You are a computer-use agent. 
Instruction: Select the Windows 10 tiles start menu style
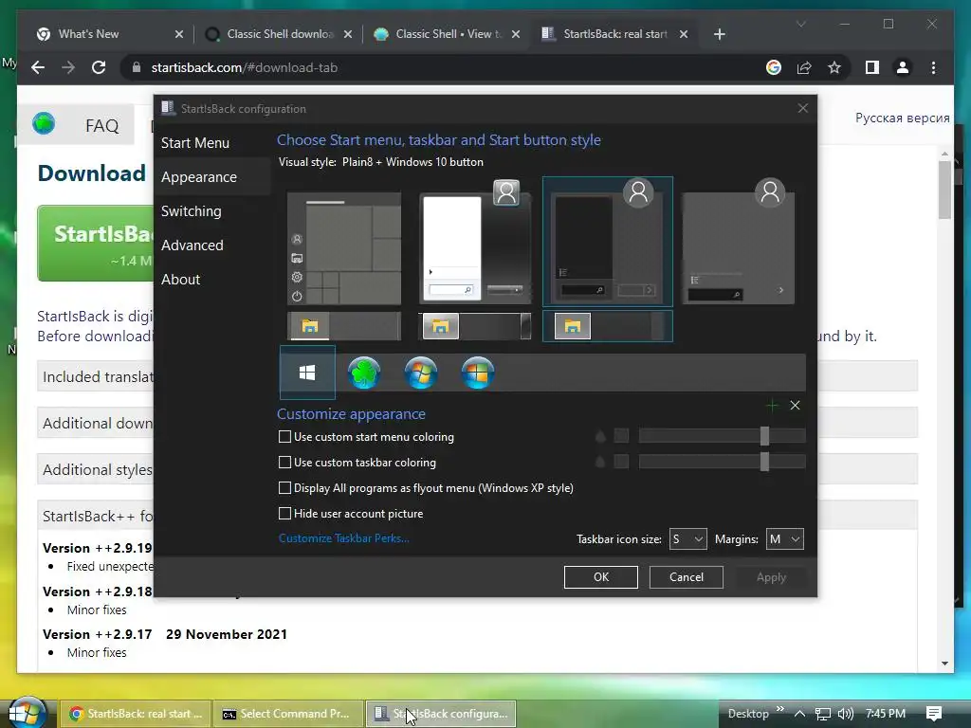point(344,248)
